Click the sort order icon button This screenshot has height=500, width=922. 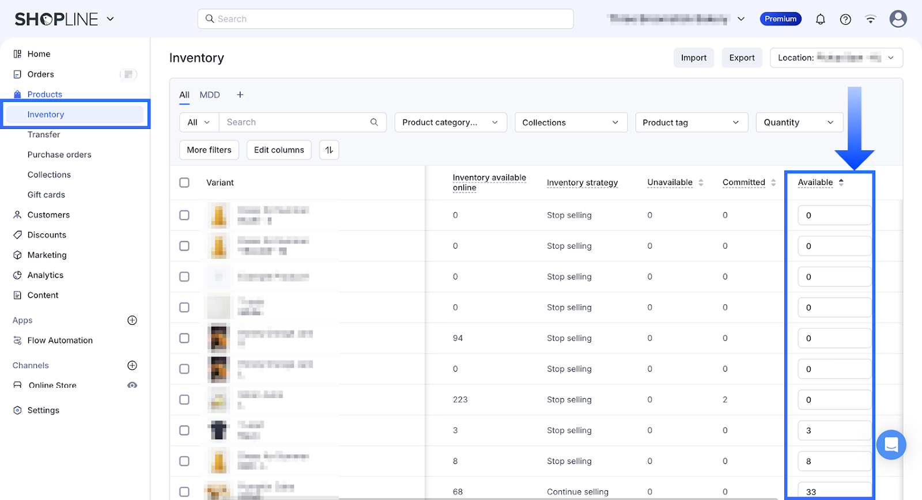pos(329,150)
